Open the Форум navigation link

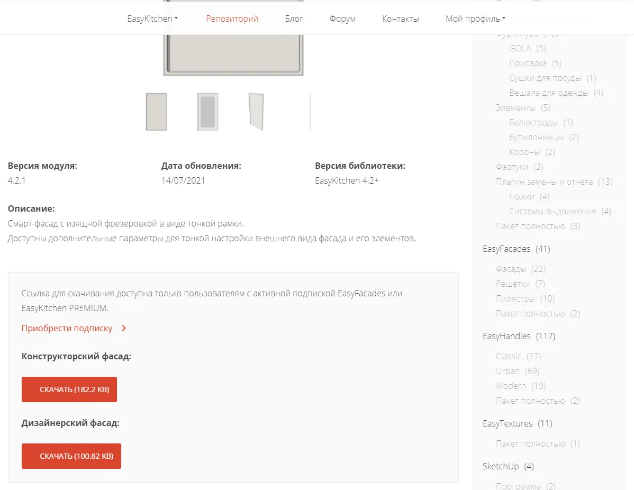click(342, 19)
